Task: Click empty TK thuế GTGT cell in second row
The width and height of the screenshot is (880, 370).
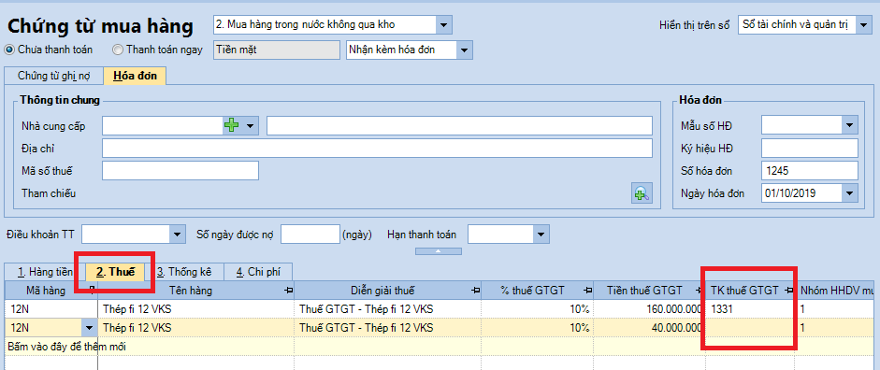Action: [750, 328]
